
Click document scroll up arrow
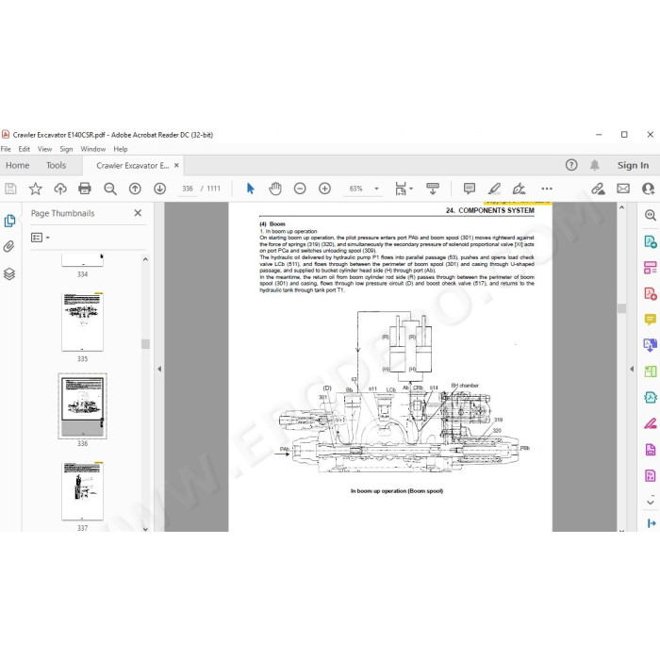[x=621, y=207]
